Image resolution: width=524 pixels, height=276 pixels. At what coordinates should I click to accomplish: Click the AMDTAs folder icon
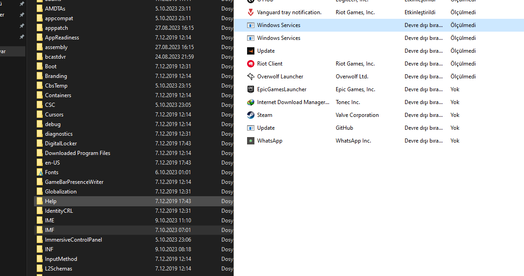[40, 9]
